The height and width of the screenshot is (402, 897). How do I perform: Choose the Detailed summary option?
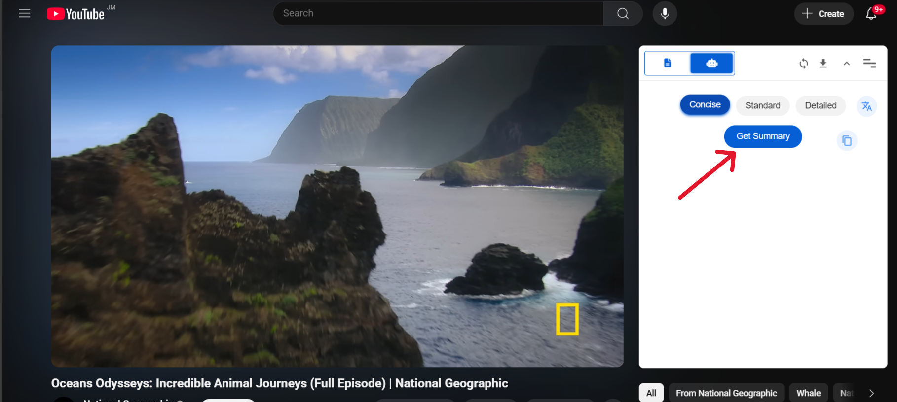tap(820, 106)
